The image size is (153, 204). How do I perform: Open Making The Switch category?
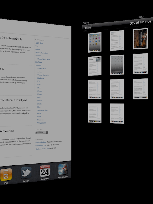(41, 53)
